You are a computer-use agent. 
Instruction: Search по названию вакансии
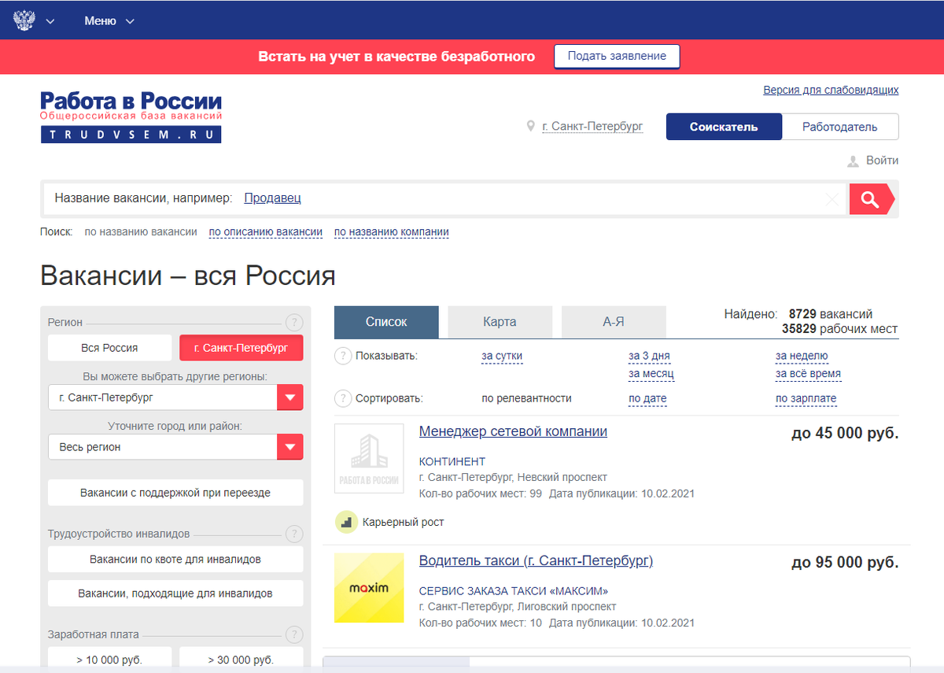(x=141, y=232)
